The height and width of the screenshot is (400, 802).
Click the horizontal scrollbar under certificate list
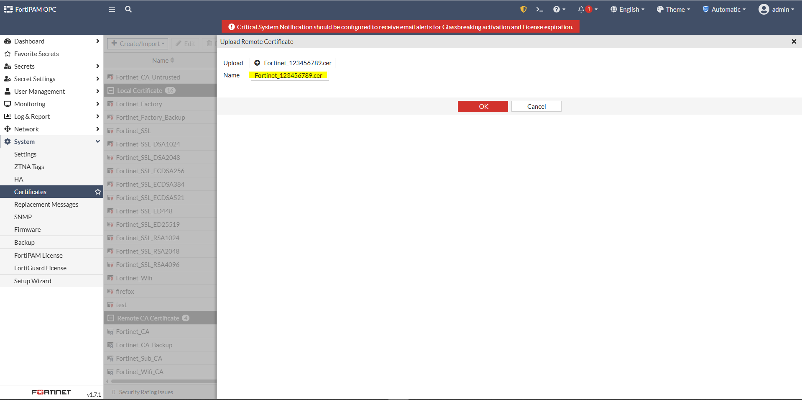point(163,381)
